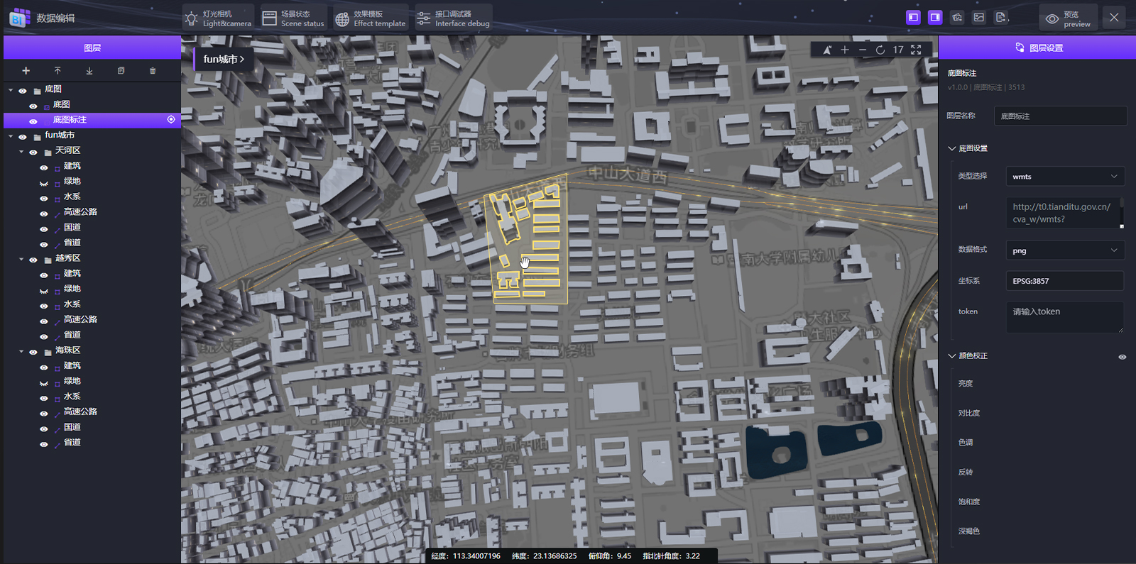Hide the 越秀区 folder with eye icon
The image size is (1136, 564).
click(33, 260)
